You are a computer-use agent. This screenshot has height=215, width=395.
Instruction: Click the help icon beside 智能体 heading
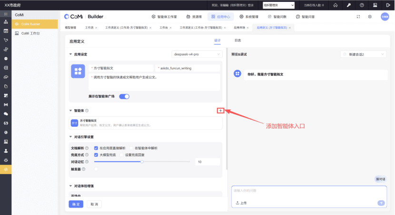point(87,111)
